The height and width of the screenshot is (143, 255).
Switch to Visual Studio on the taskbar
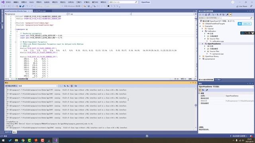point(55,140)
